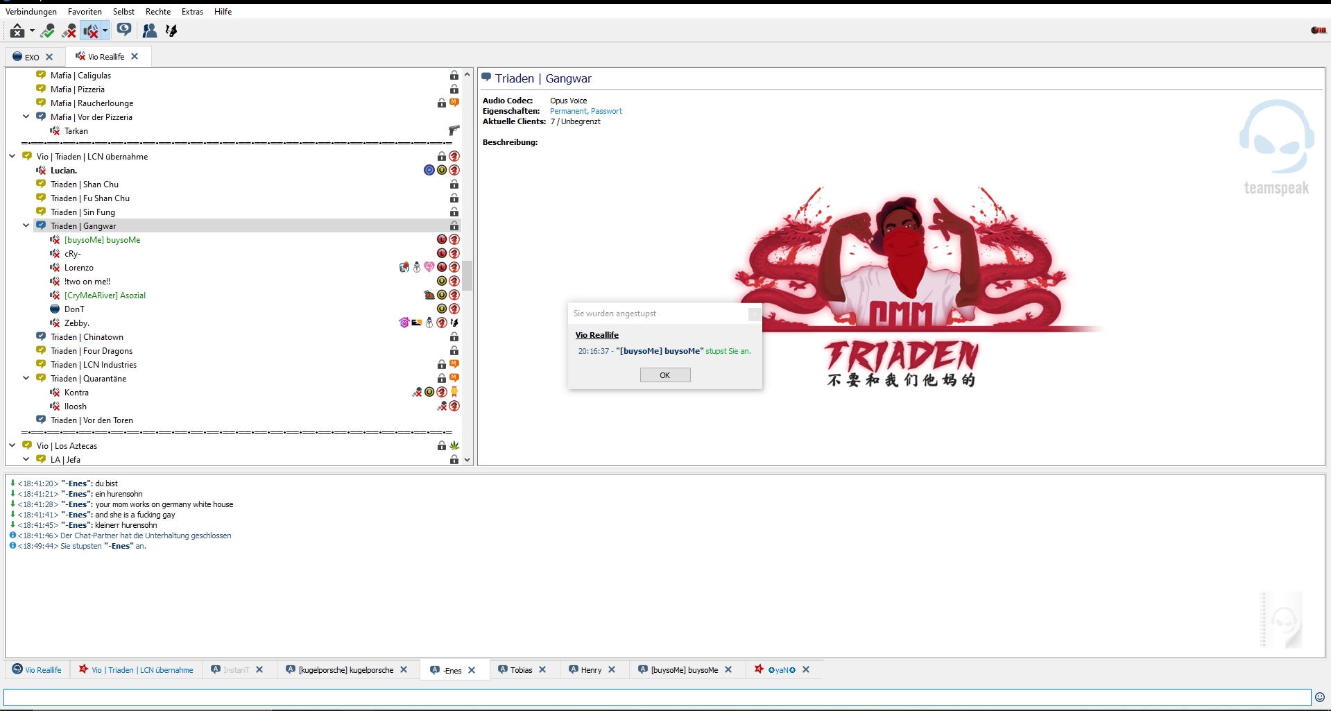This screenshot has width=1331, height=711.
Task: Click the lock icon on Triaden | Shan Chu row
Action: pos(454,185)
